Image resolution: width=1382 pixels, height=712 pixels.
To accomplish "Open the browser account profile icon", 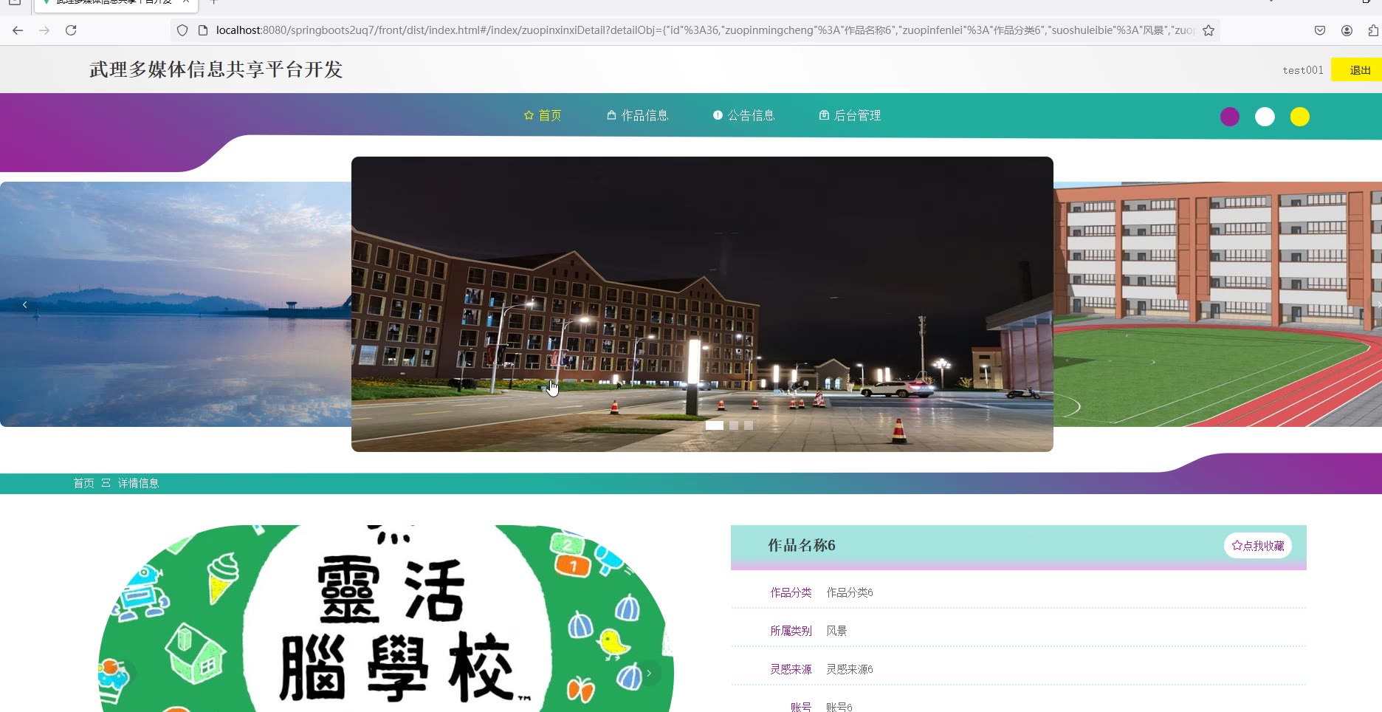I will (1347, 30).
